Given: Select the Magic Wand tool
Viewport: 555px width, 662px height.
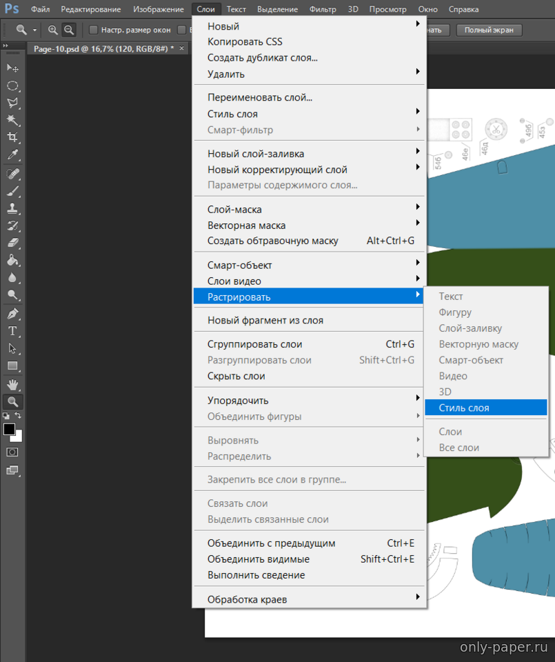Looking at the screenshot, I should pos(12,120).
